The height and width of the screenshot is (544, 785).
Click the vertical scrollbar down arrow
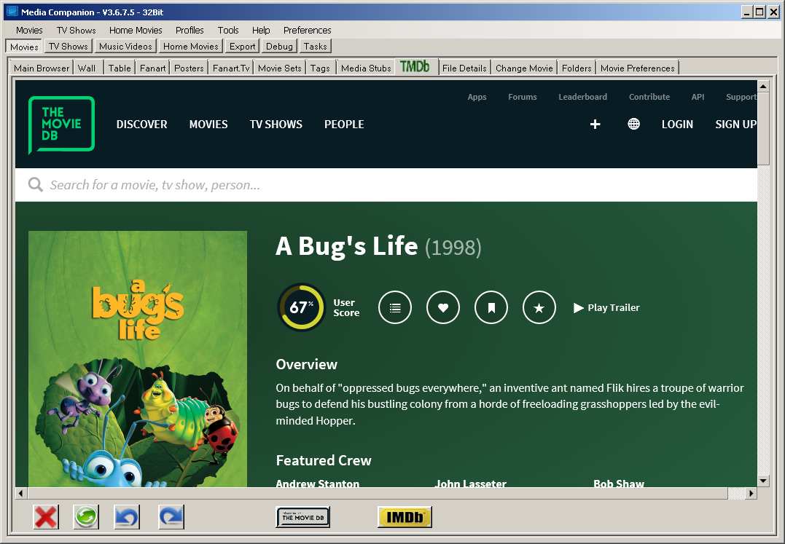click(763, 481)
